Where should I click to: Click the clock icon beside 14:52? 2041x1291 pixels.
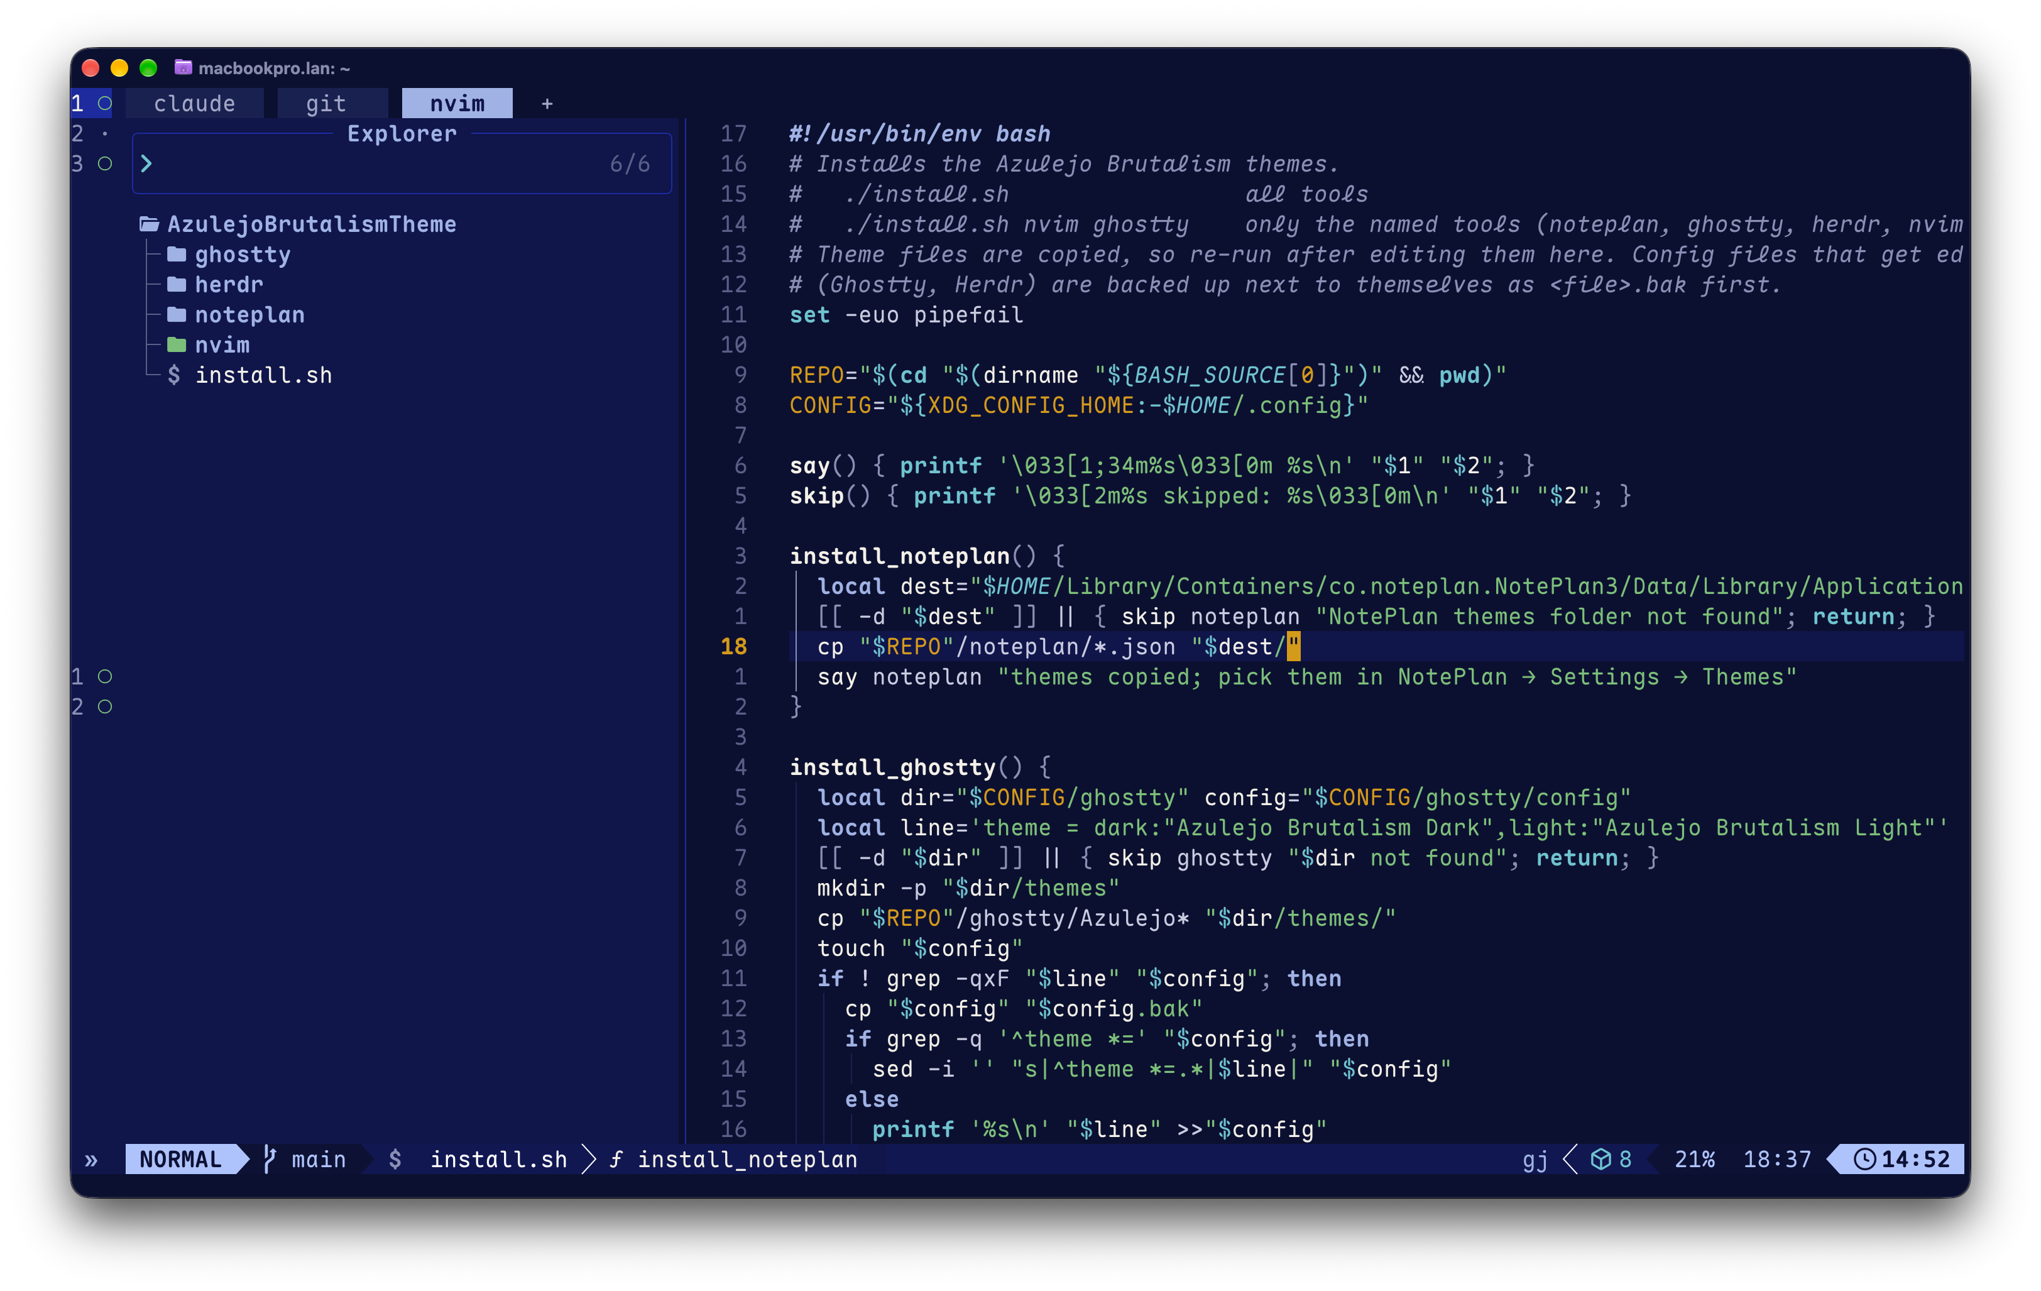pyautogui.click(x=1864, y=1159)
